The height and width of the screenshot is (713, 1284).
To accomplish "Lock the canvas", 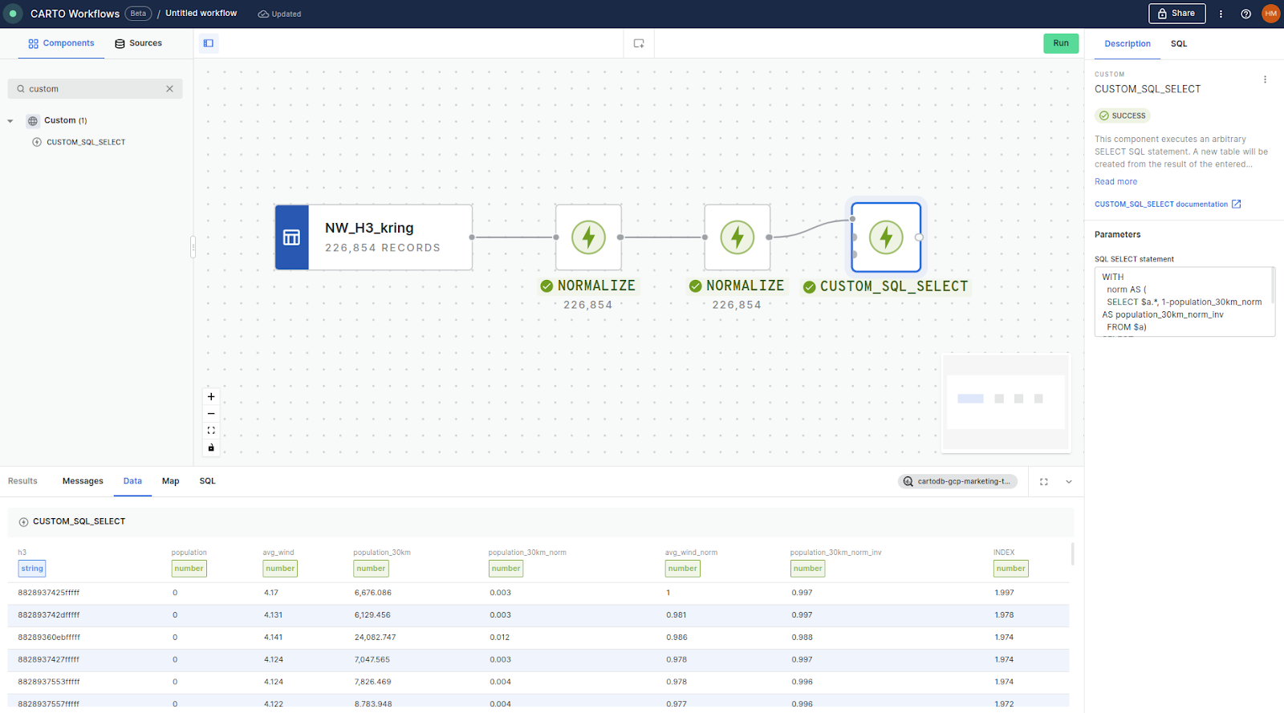I will tap(211, 448).
